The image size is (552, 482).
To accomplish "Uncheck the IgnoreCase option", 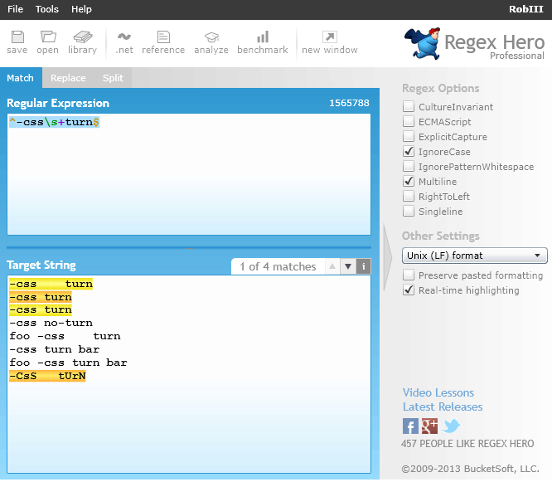I will click(409, 152).
